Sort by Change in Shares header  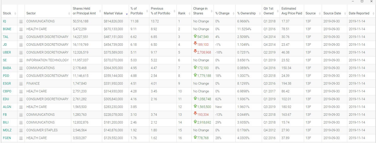point(202,11)
